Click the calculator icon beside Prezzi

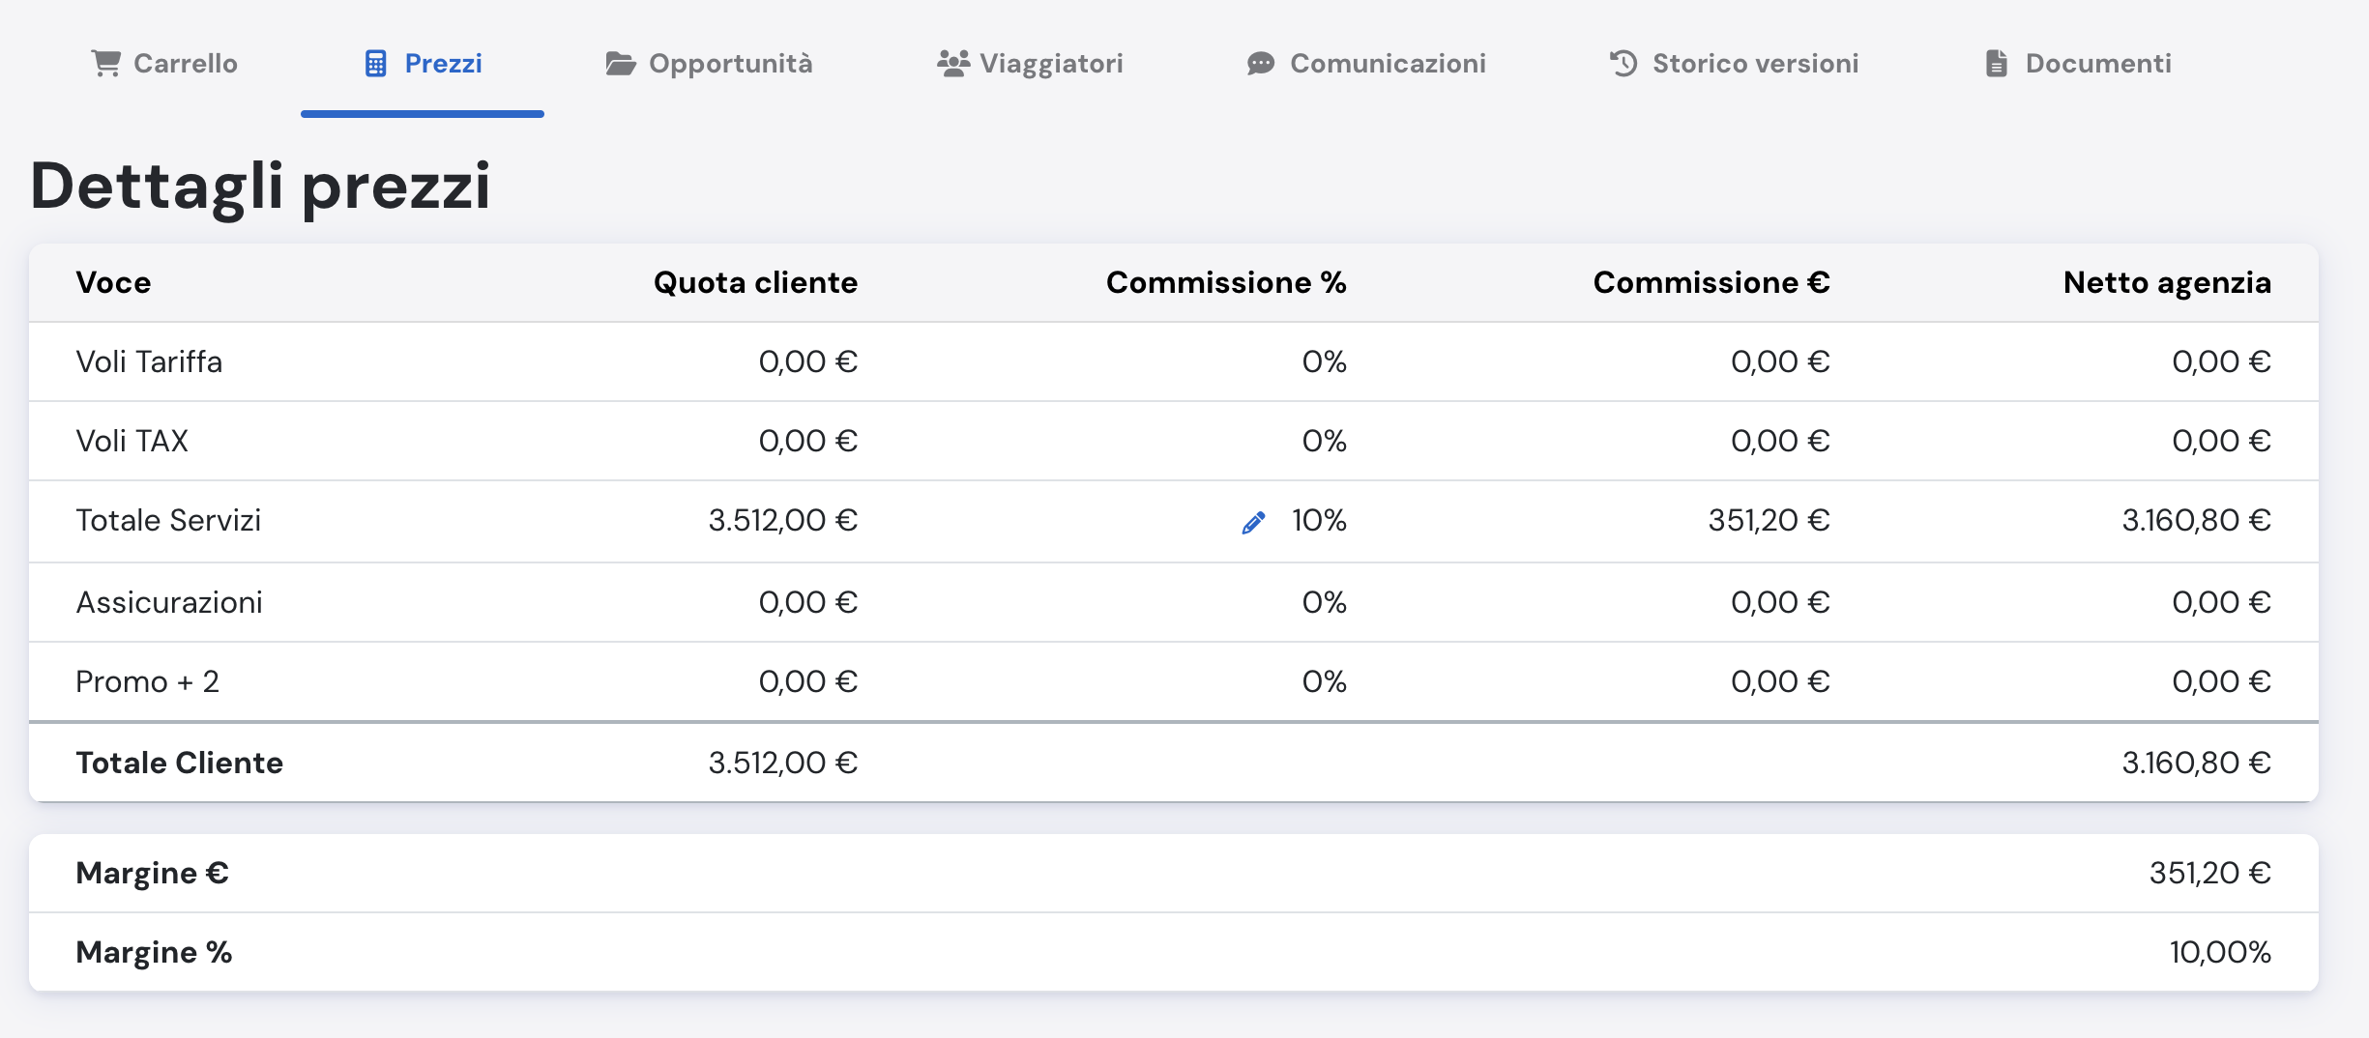(x=375, y=64)
